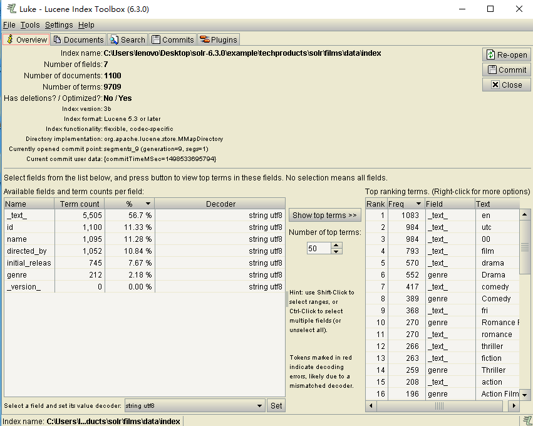This screenshot has width=533, height=426.
Task: Select the name field row
Action: [145, 239]
